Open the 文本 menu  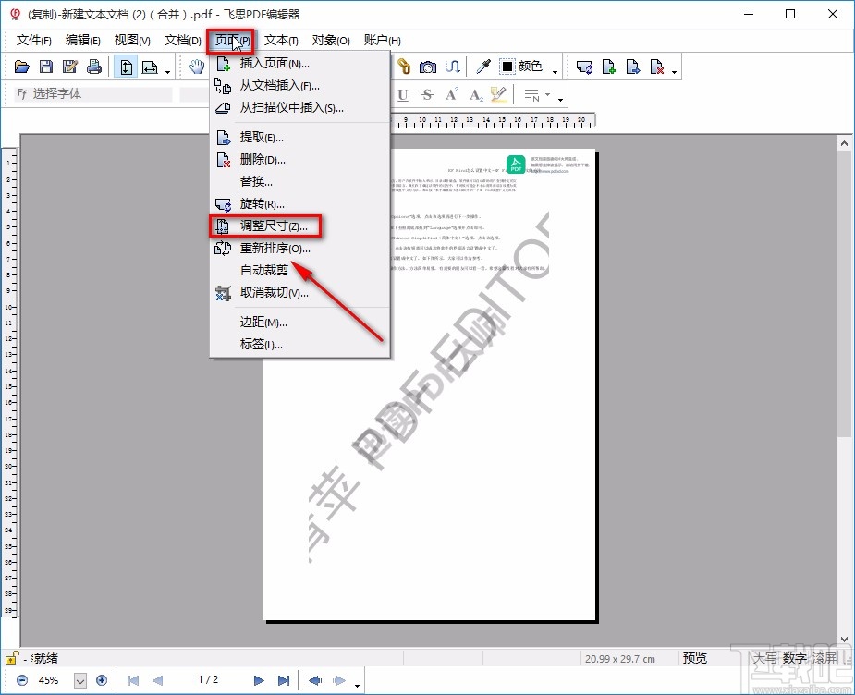tap(281, 40)
